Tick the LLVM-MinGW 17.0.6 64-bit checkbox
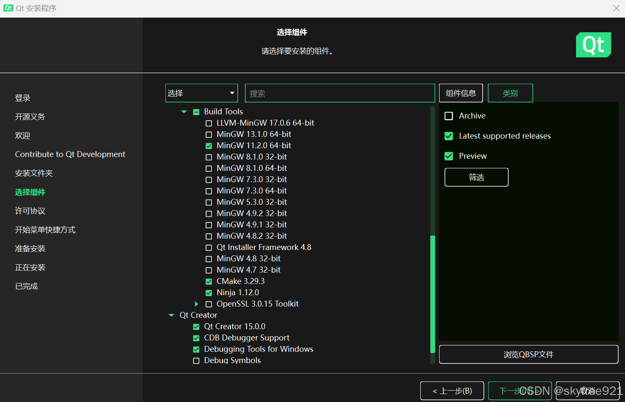The image size is (625, 402). (x=209, y=123)
